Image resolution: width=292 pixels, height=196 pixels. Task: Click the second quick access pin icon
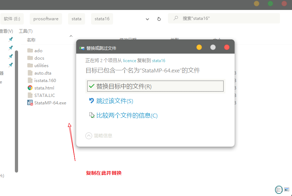11,48
